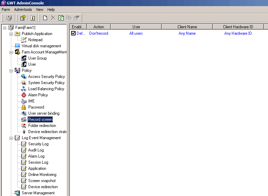Viewport: 268px width, 196px height.
Task: Click the info 'i' toolbar icon
Action: [33, 18]
